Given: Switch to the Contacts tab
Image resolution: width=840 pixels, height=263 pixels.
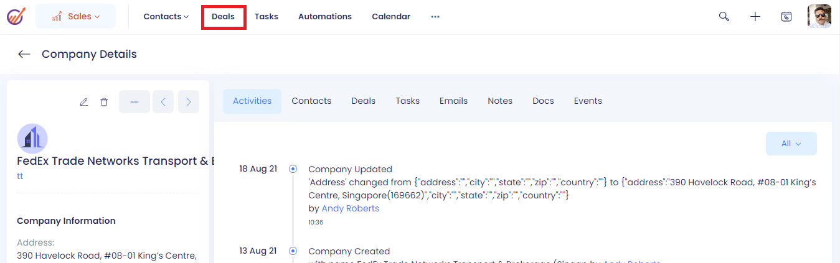Looking at the screenshot, I should [311, 101].
